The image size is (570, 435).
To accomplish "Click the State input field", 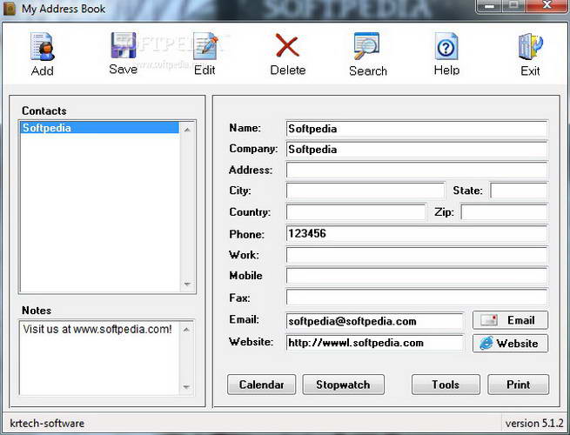I will click(x=519, y=191).
